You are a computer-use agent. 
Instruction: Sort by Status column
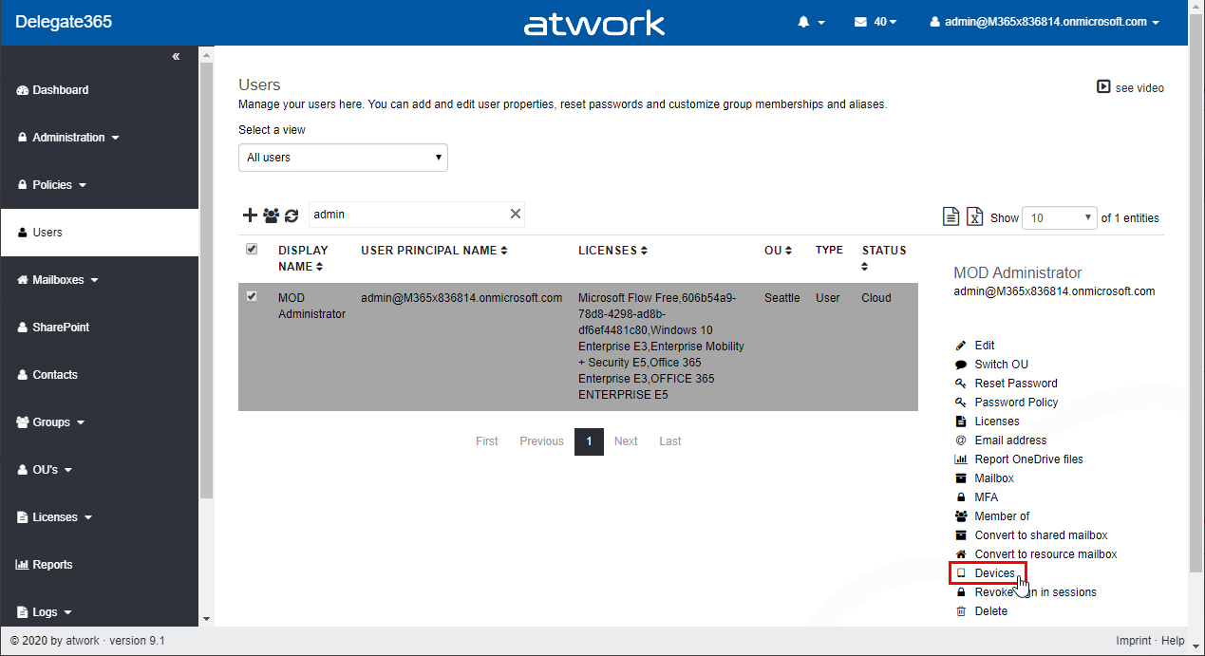click(x=884, y=258)
